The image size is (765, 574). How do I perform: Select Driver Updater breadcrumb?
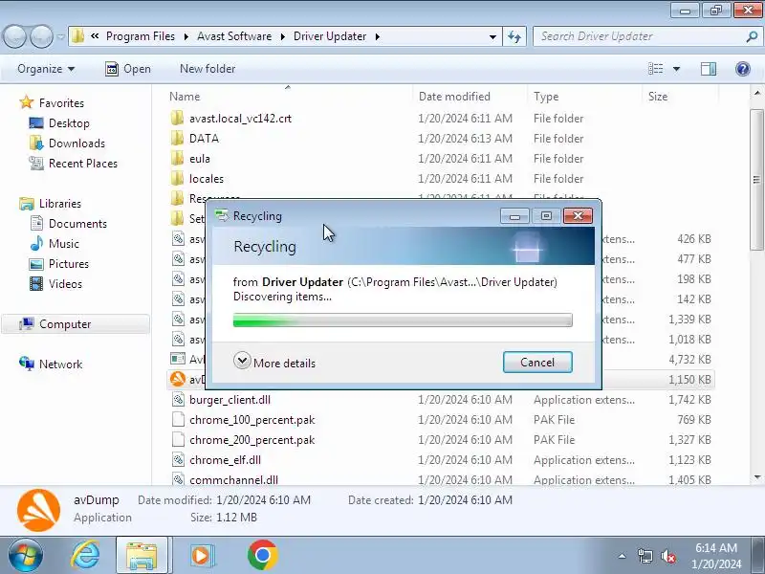tap(330, 36)
